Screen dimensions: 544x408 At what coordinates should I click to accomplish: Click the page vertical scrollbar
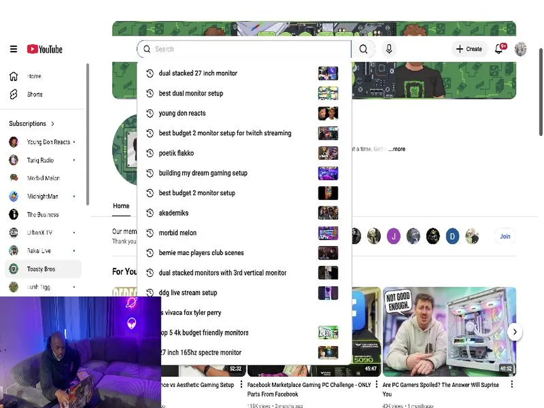541,92
